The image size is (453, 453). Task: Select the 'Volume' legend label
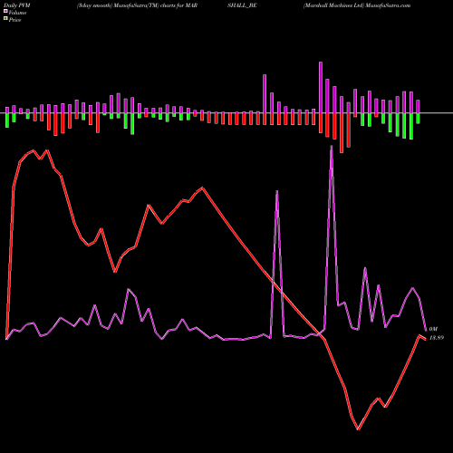pyautogui.click(x=17, y=13)
